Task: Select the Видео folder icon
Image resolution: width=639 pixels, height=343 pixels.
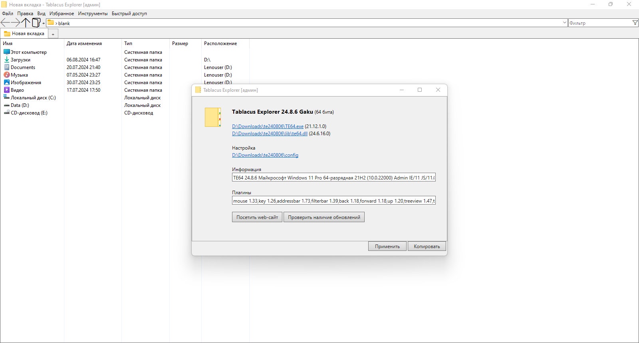Action: 6,90
